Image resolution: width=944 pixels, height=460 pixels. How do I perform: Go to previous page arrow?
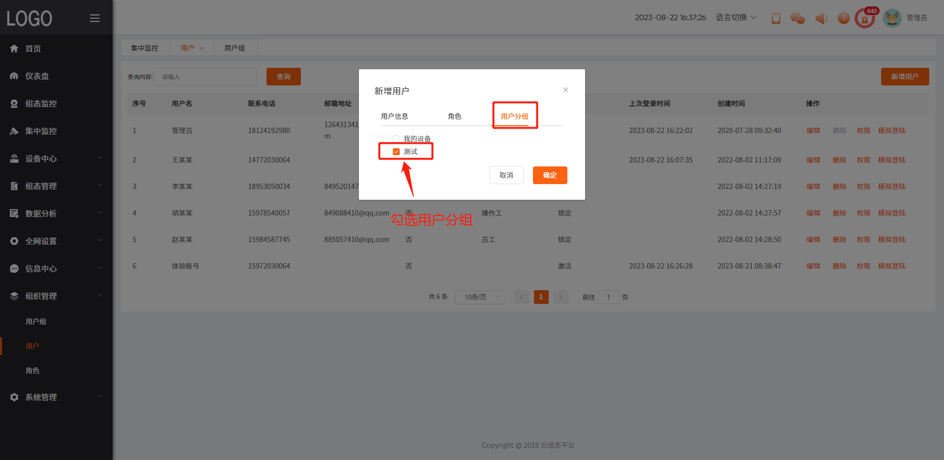pyautogui.click(x=522, y=297)
